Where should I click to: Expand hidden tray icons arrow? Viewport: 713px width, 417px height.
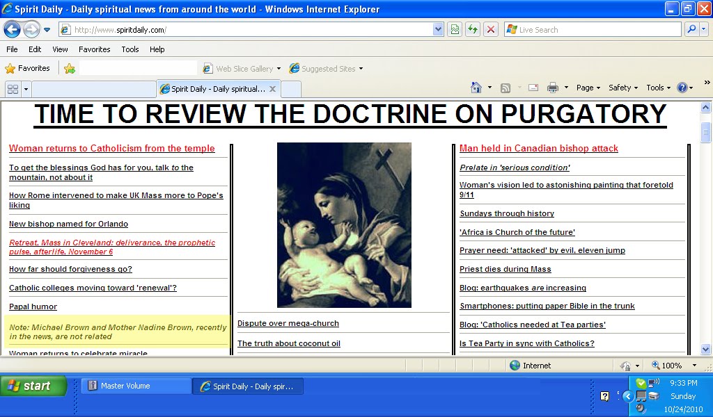click(628, 396)
